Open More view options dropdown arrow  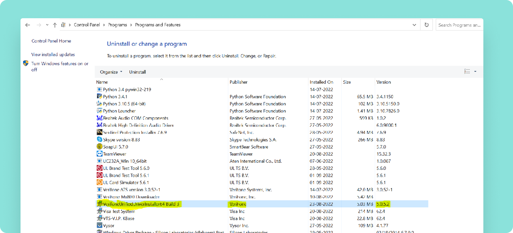[x=475, y=71]
